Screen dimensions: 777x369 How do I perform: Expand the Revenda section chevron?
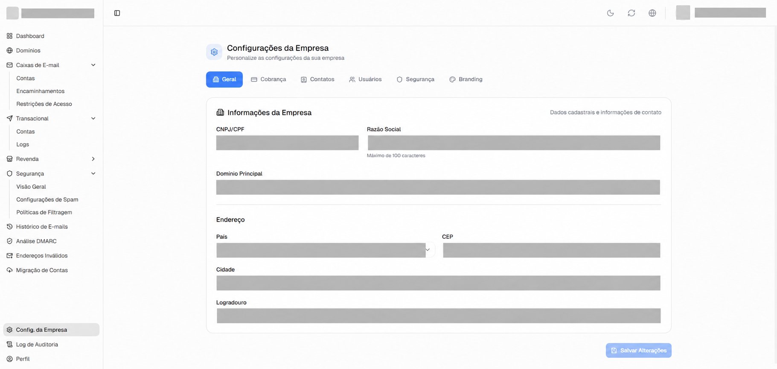[x=93, y=159]
